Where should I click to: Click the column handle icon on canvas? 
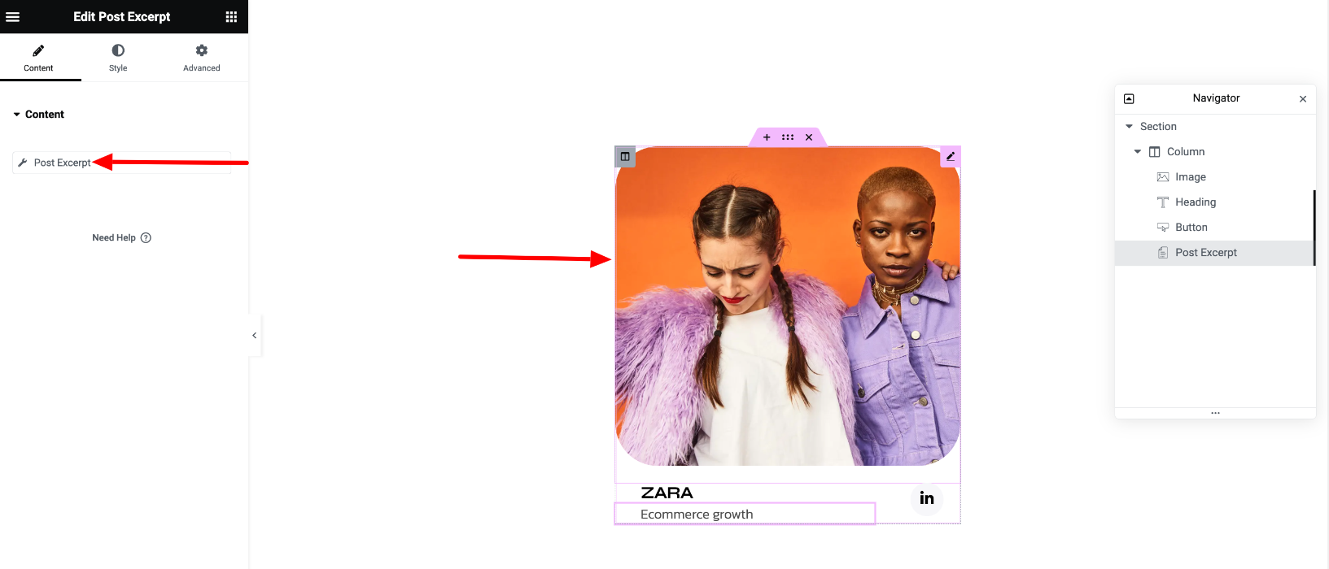[625, 157]
